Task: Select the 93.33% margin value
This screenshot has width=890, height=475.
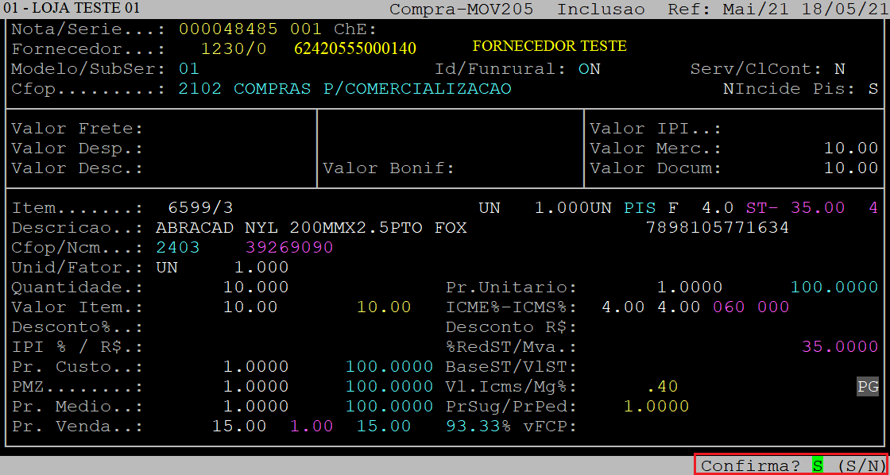Action: click(479, 427)
